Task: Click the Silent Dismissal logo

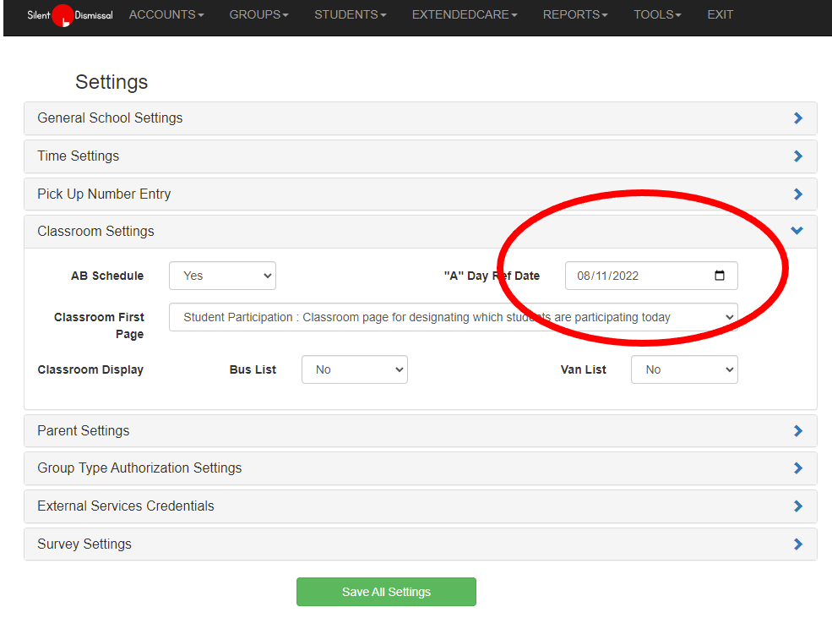Action: click(x=69, y=15)
